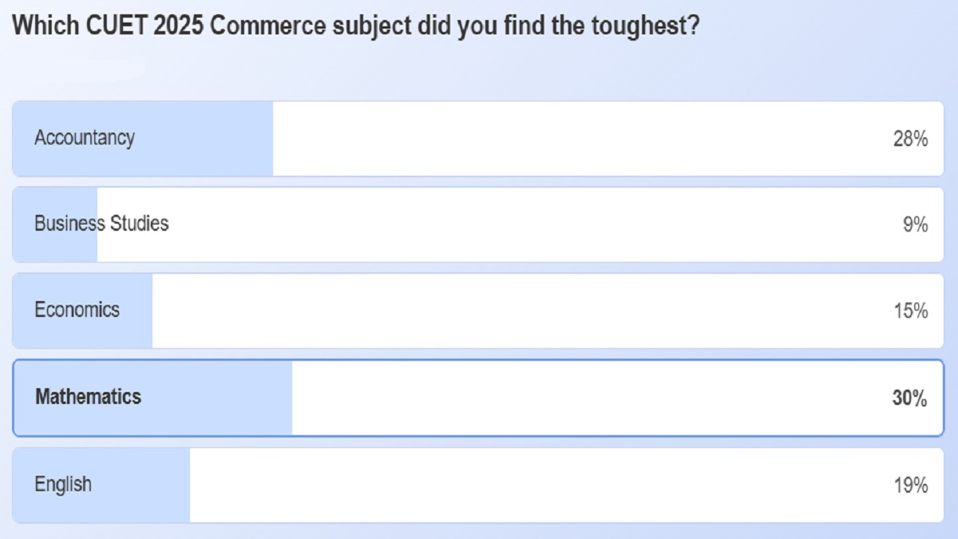Pick the Economics option label

[77, 310]
